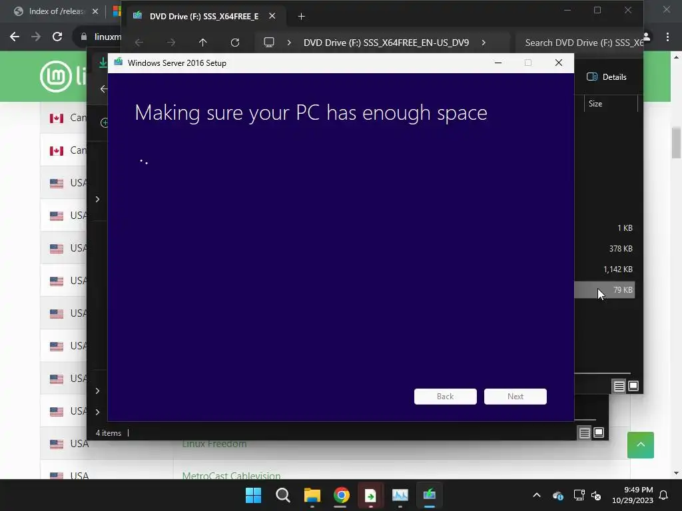Select the Index of /releases Chrome tab

pyautogui.click(x=55, y=11)
